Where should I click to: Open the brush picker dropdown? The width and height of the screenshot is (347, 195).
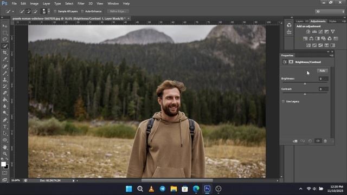coord(49,11)
